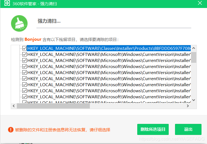Select the highlighted HKEY_LOCAL_MACHINE\SOFTWARE\Classes row
This screenshot has width=207, height=144.
[x=109, y=48]
